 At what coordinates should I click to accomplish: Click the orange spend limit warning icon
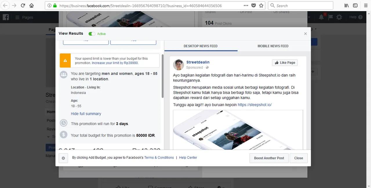click(x=65, y=60)
